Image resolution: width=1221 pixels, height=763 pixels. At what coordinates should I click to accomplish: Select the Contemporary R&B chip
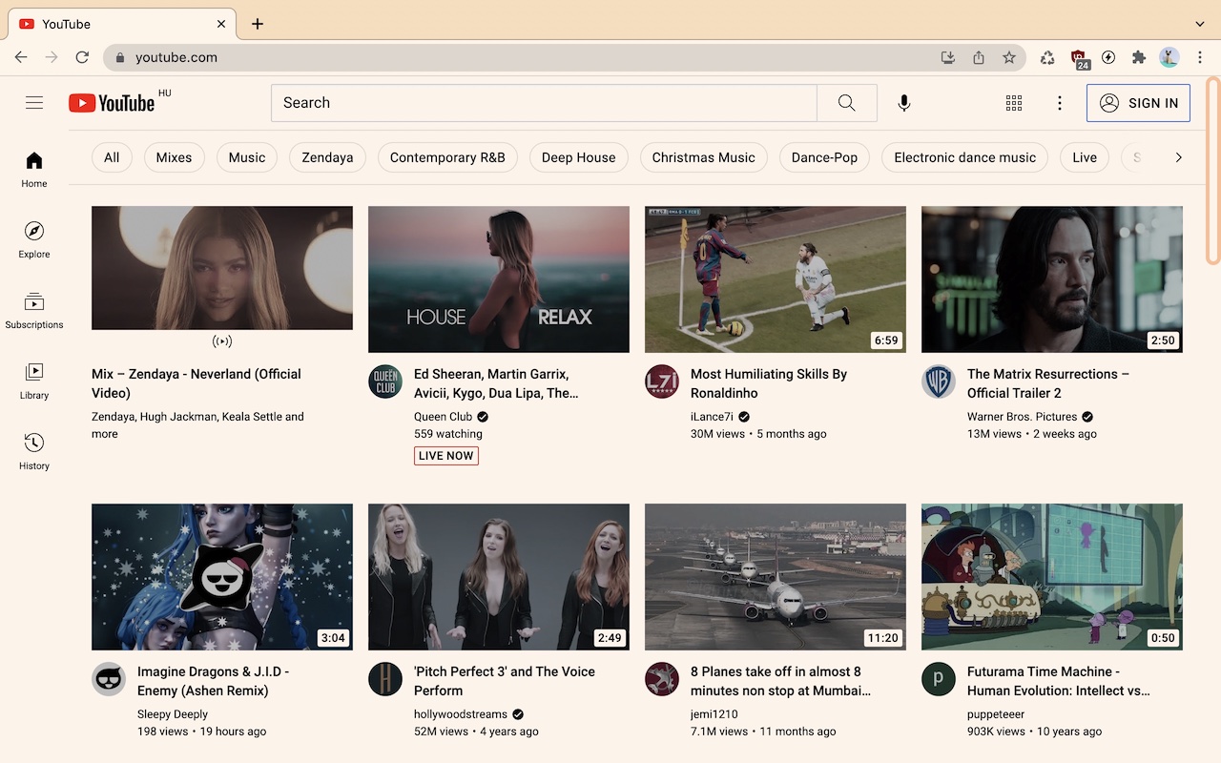(x=447, y=157)
